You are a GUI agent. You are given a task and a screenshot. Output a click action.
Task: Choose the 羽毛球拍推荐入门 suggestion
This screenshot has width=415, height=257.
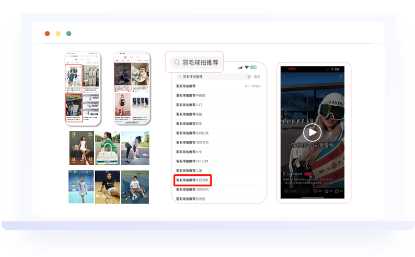pyautogui.click(x=189, y=105)
